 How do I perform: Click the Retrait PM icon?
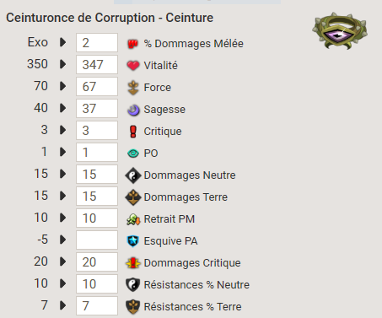(x=133, y=219)
